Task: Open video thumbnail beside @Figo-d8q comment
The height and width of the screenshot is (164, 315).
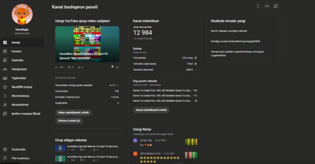Action: 191,142
